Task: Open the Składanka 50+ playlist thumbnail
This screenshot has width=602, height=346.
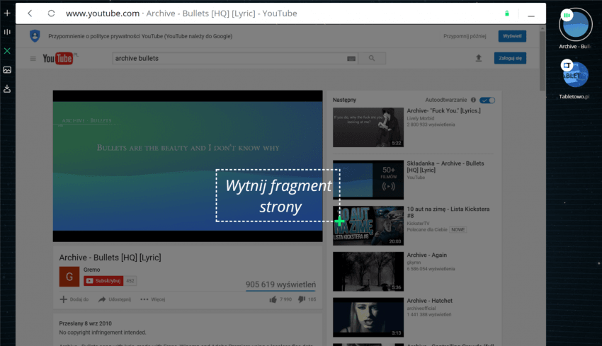Action: pos(368,180)
